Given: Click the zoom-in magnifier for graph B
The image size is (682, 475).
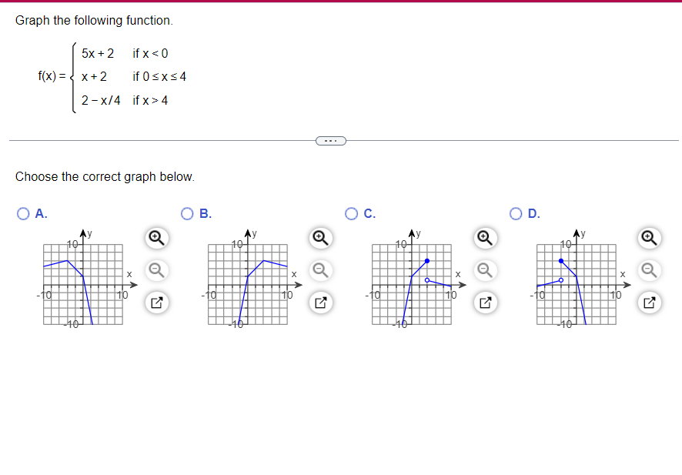Looking at the screenshot, I should point(320,239).
